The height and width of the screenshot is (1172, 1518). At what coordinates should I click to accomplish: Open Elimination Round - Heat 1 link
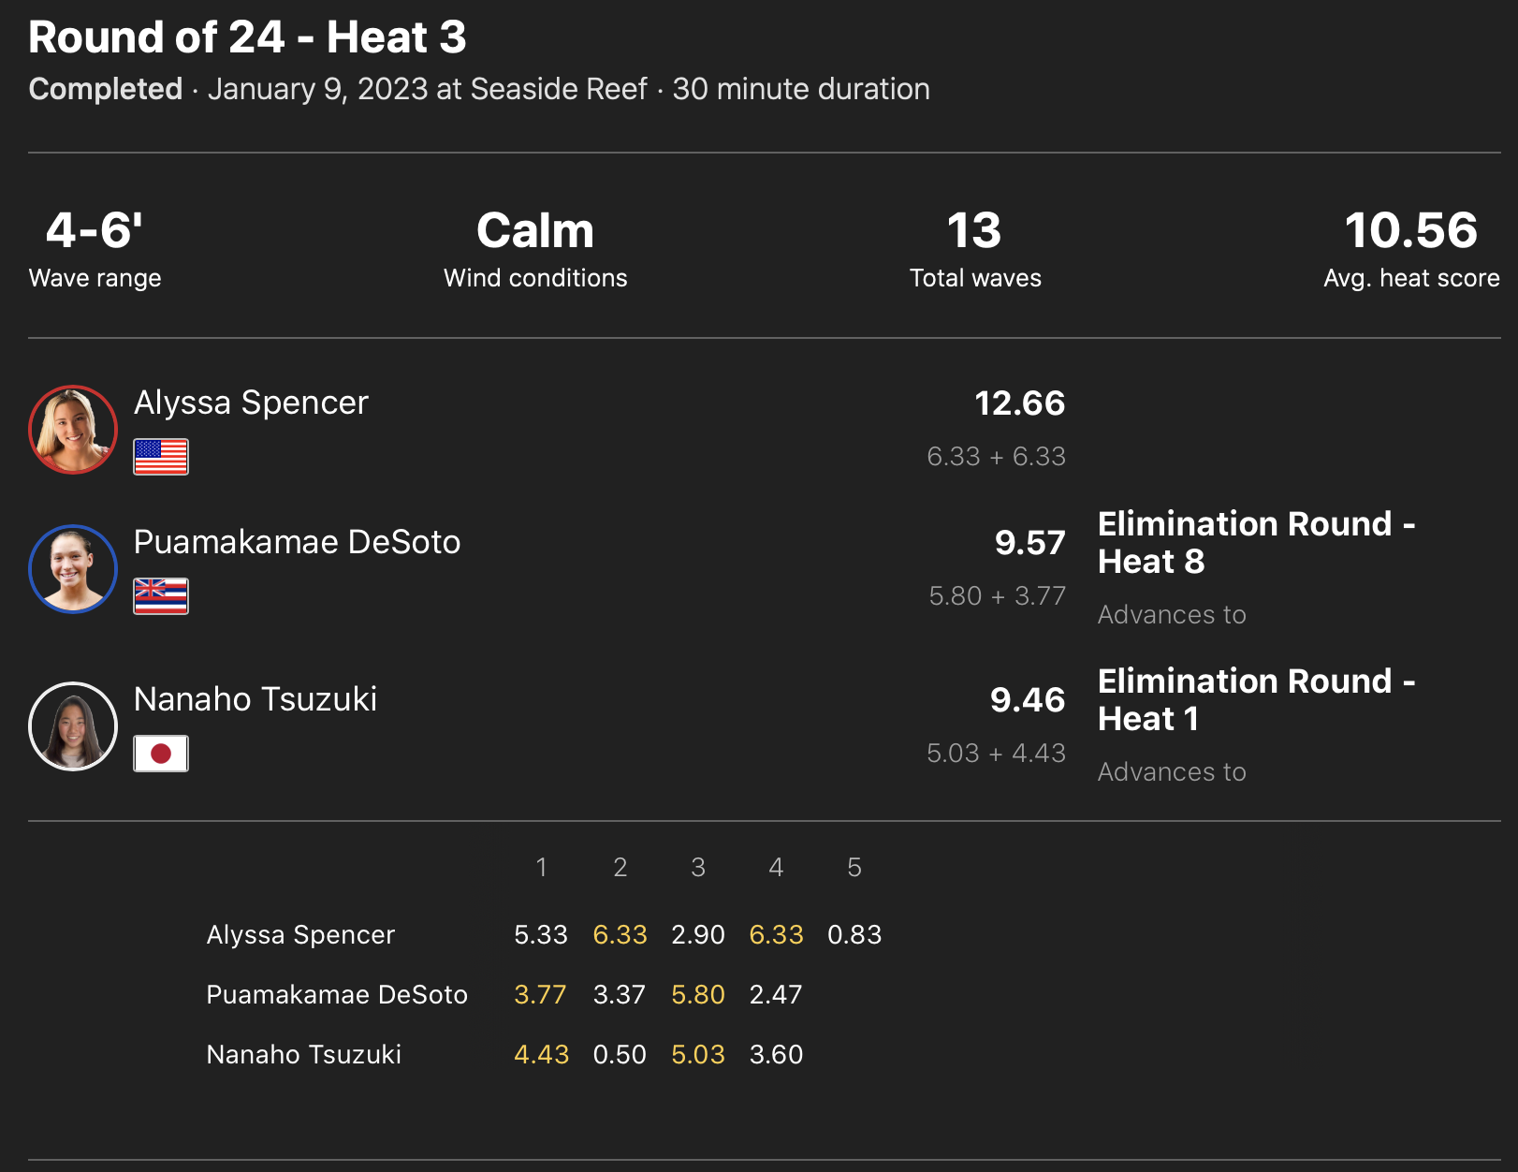(x=1255, y=700)
